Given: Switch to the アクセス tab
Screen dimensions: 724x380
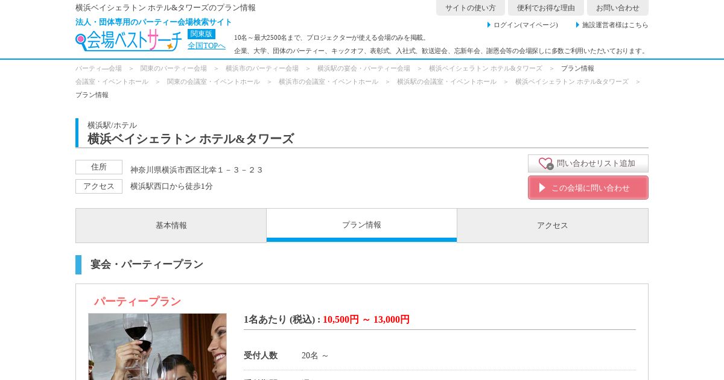Looking at the screenshot, I should pos(553,226).
